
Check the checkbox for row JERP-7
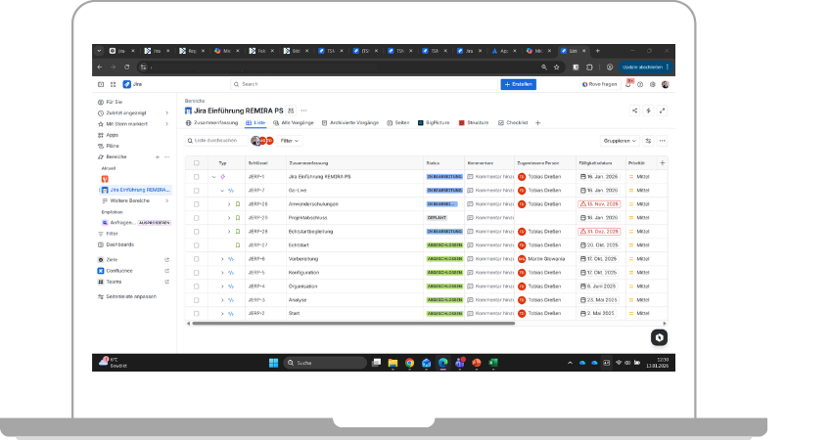pyautogui.click(x=197, y=190)
